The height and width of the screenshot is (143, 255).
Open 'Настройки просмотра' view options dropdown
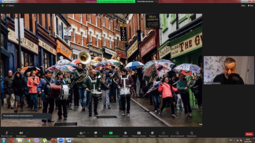pos(147,1)
